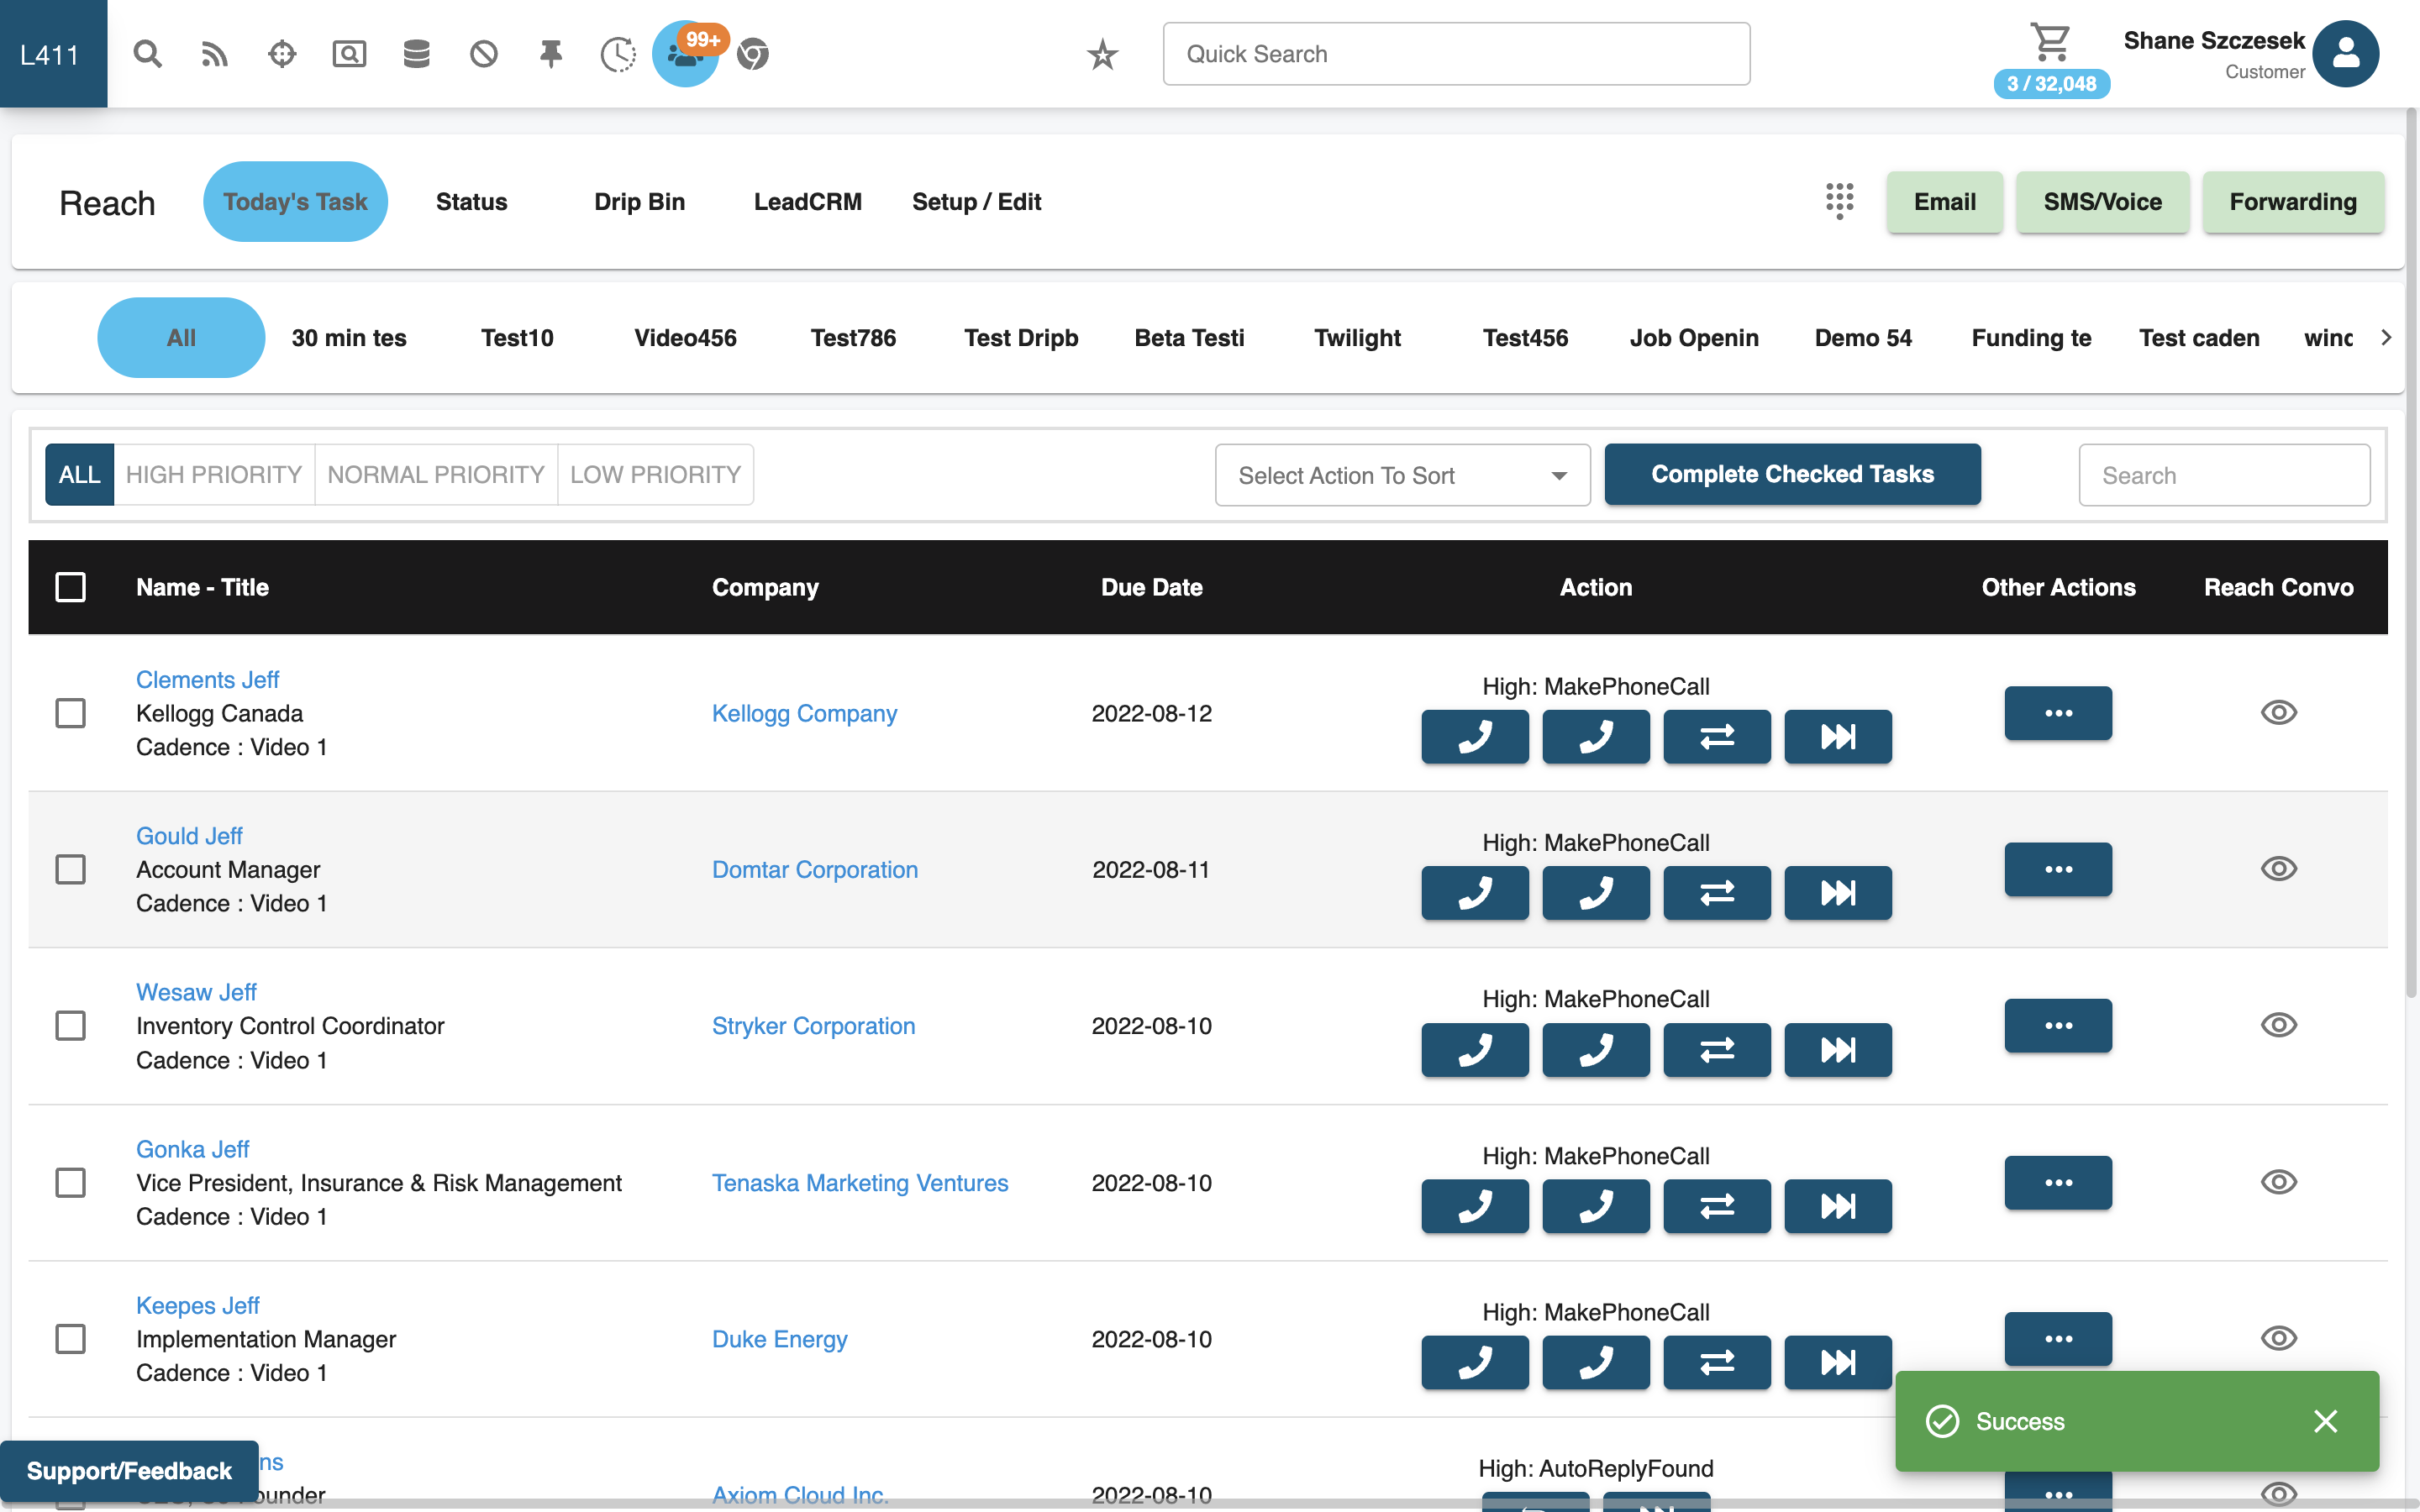Click the database stack icon
This screenshot has height=1512, width=2420.
click(x=416, y=54)
